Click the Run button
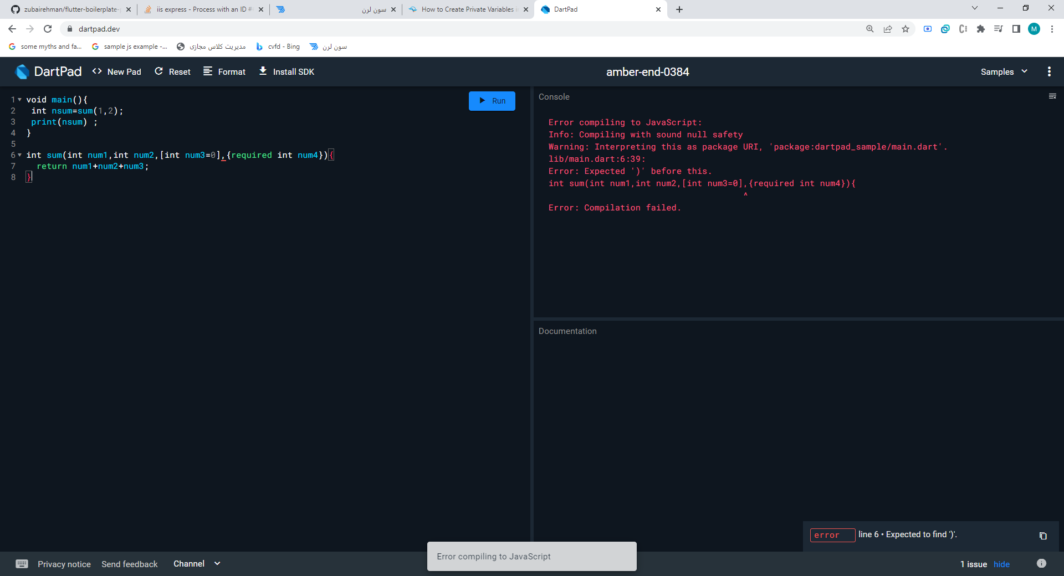Image resolution: width=1064 pixels, height=576 pixels. 492,101
